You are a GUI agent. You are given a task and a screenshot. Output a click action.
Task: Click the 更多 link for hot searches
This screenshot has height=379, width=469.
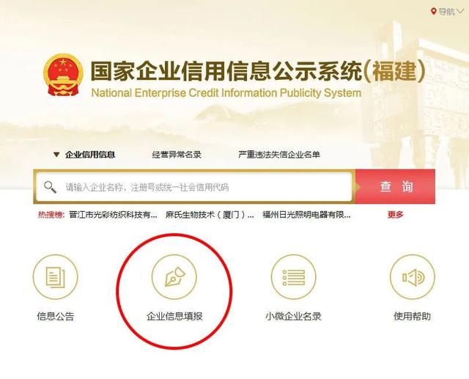[x=396, y=215]
